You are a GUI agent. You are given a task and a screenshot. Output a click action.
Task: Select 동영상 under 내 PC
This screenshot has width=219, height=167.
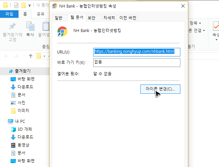23,145
